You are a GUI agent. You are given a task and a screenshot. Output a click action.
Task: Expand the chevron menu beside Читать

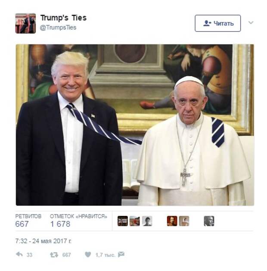point(251,22)
